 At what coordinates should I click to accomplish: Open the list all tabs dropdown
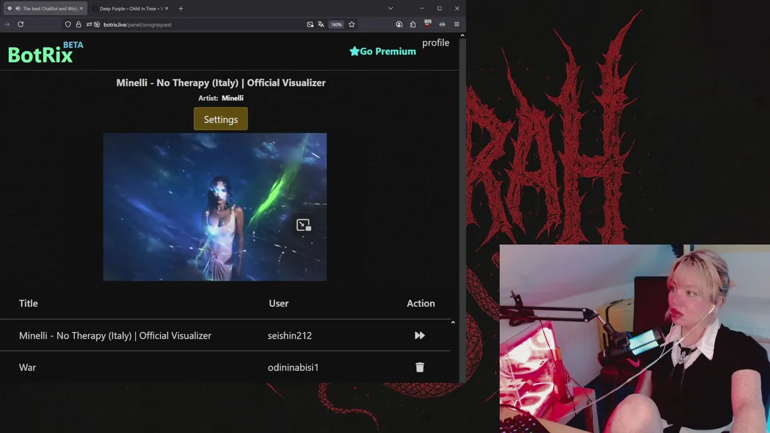click(x=390, y=8)
